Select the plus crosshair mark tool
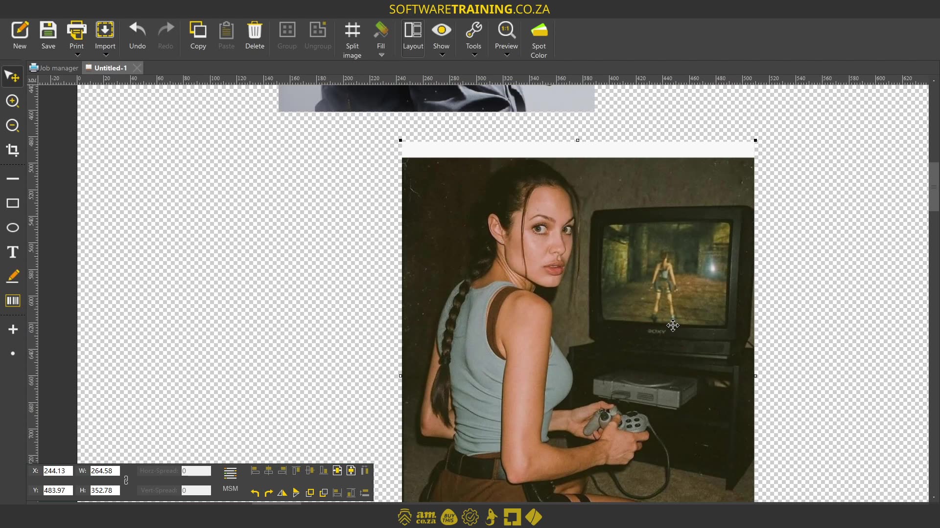The width and height of the screenshot is (940, 528). point(12,330)
